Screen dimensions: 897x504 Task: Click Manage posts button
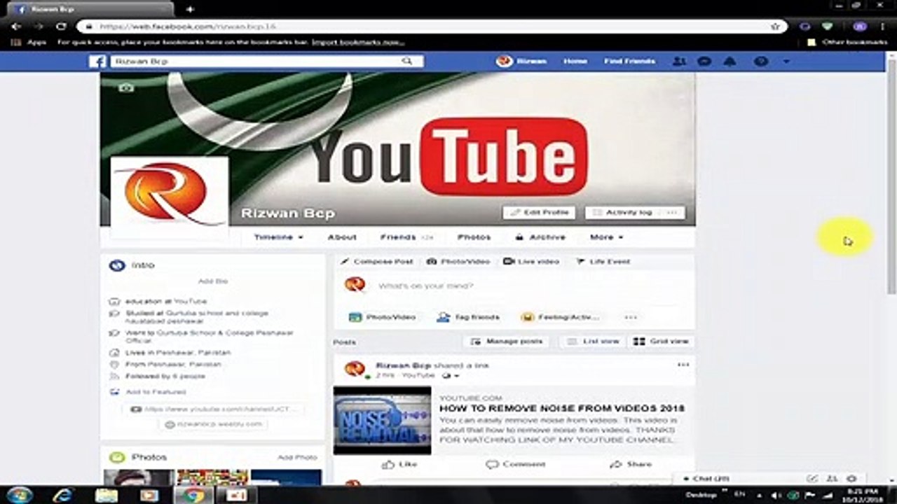click(507, 342)
